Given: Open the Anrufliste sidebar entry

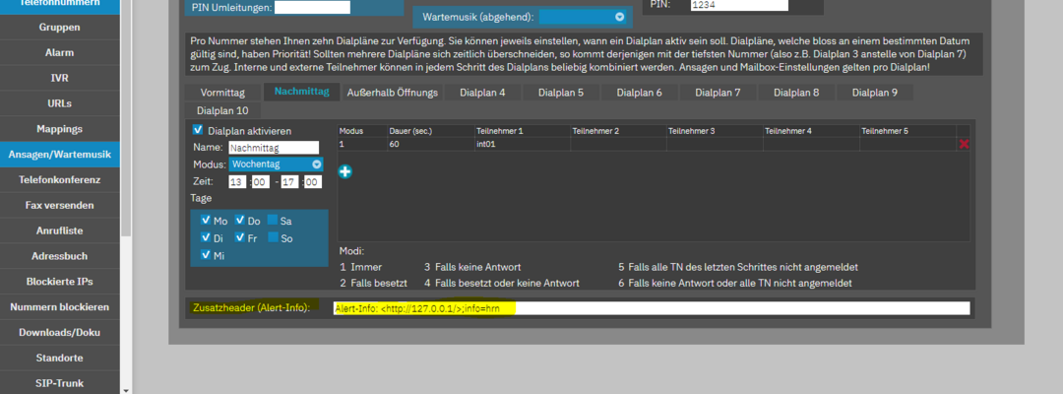Looking at the screenshot, I should click(x=60, y=230).
